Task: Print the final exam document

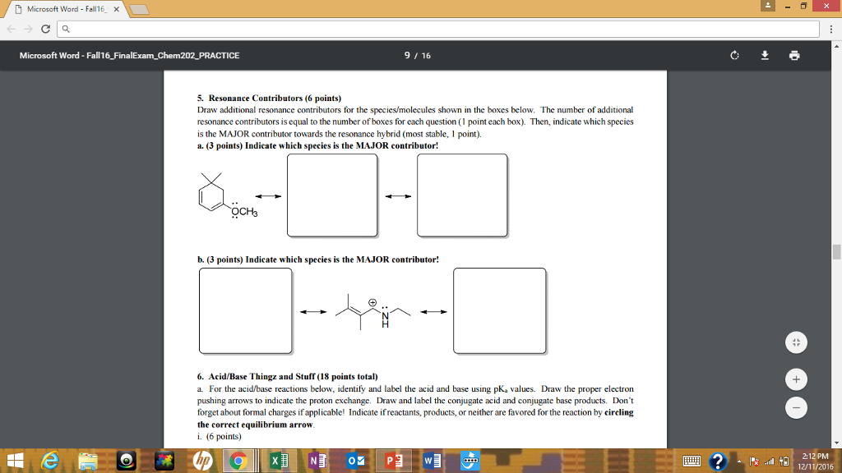Action: click(793, 56)
